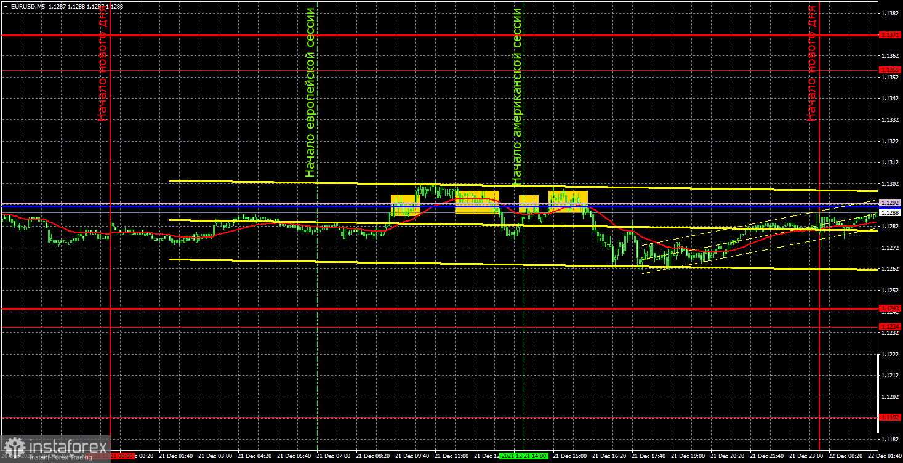Image resolution: width=903 pixels, height=463 pixels.
Task: Select the 'Начало европейской сессии' vertical label
Action: click(310, 93)
